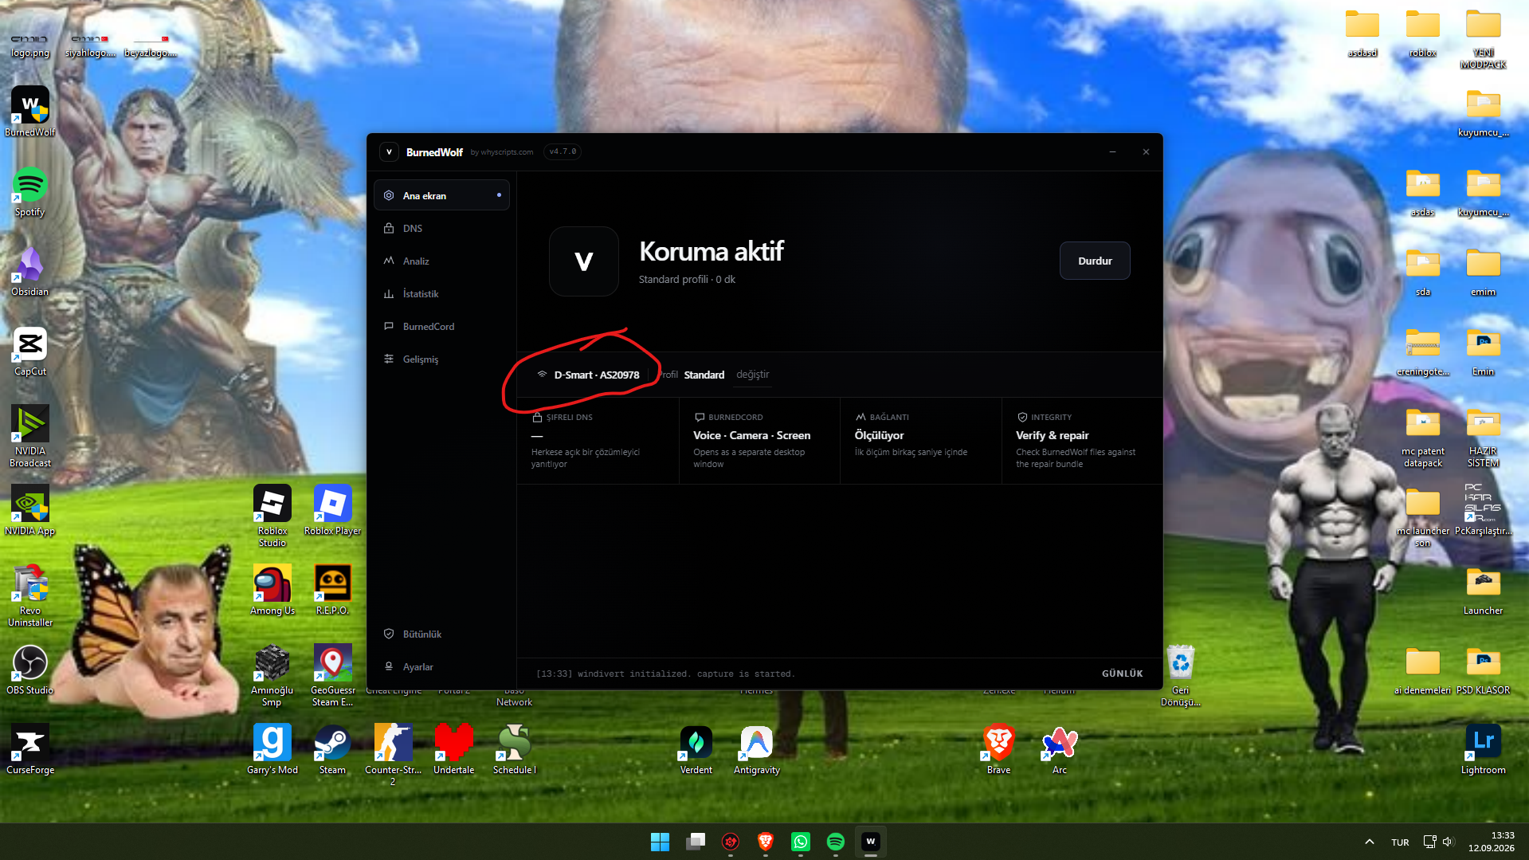Select the Counter-Strike 2 desktop icon

394,755
